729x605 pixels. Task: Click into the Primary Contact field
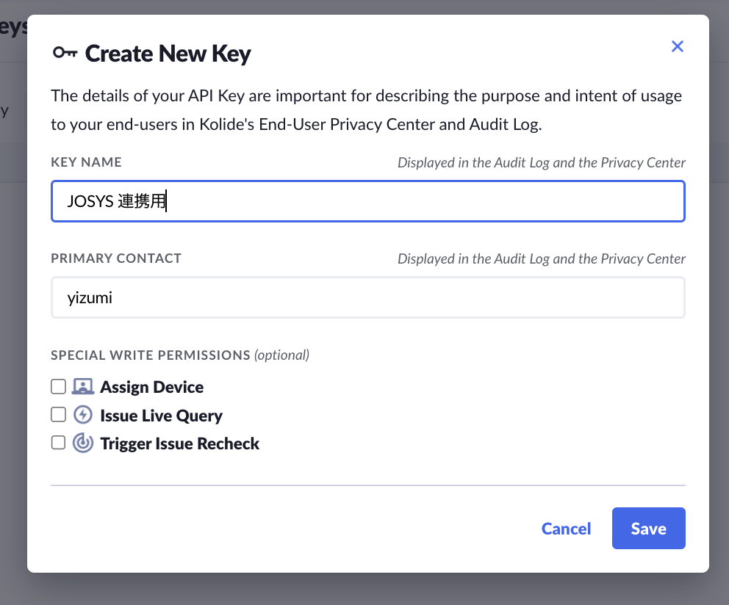[x=367, y=297]
